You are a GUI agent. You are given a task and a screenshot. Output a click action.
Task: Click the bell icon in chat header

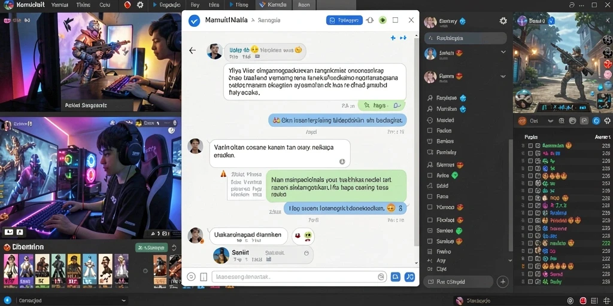pyautogui.click(x=370, y=20)
